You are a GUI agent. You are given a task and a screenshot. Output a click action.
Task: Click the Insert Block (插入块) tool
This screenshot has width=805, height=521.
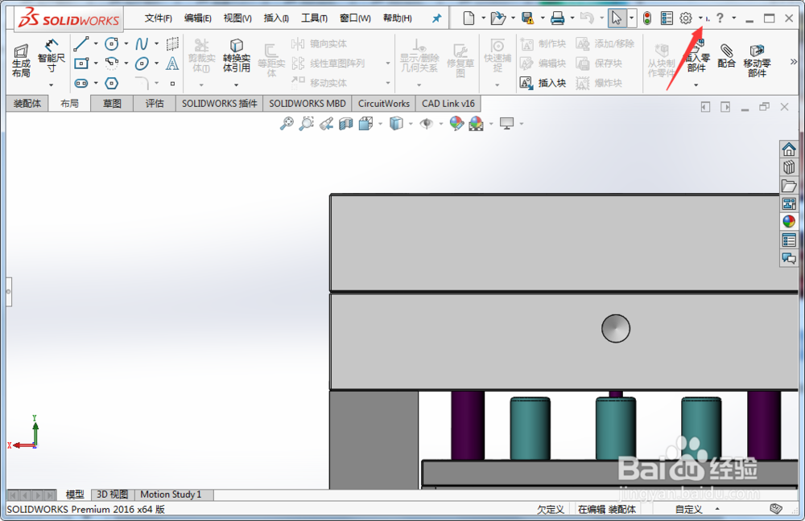tap(543, 83)
